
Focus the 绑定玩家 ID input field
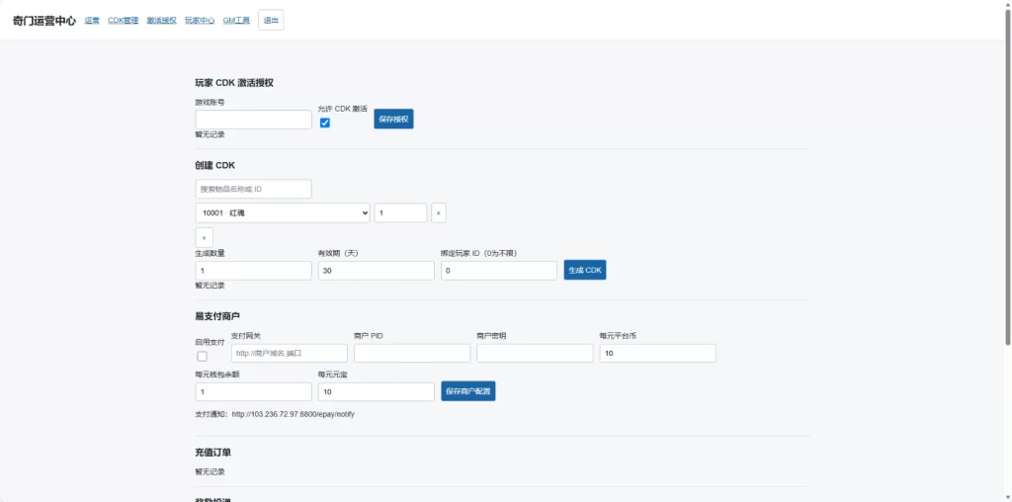(499, 271)
